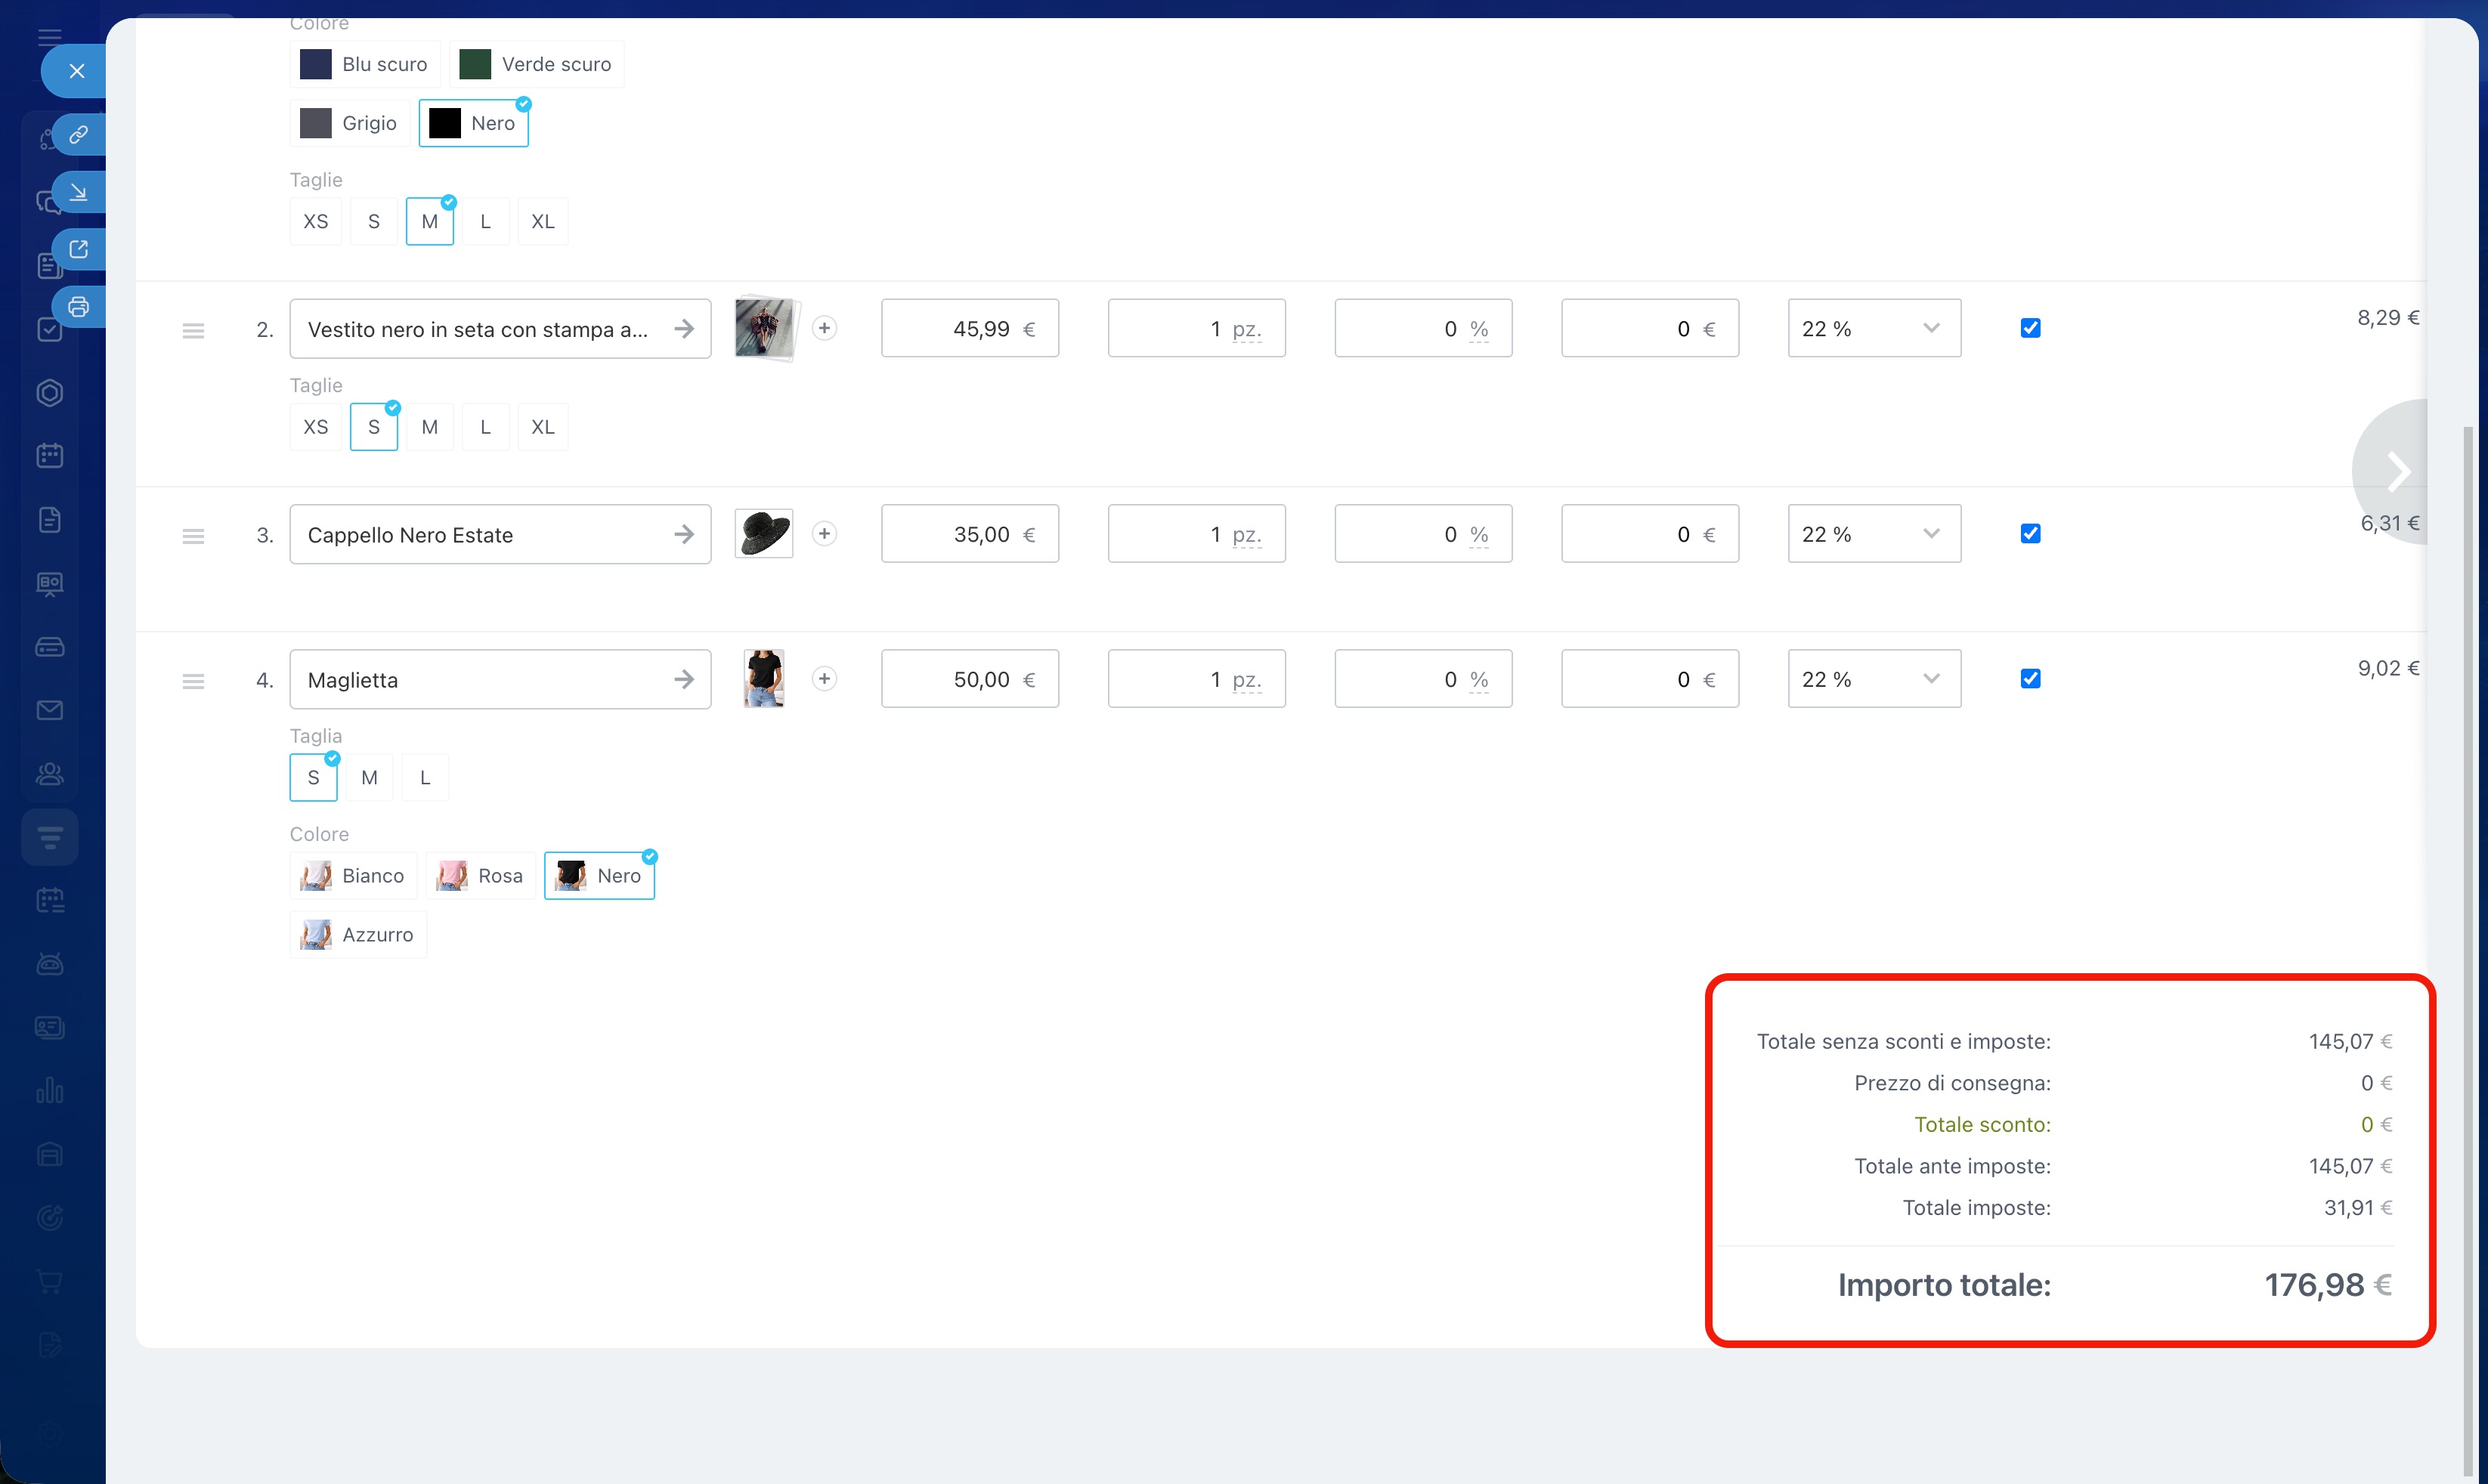Click the copy link icon button

point(78,135)
